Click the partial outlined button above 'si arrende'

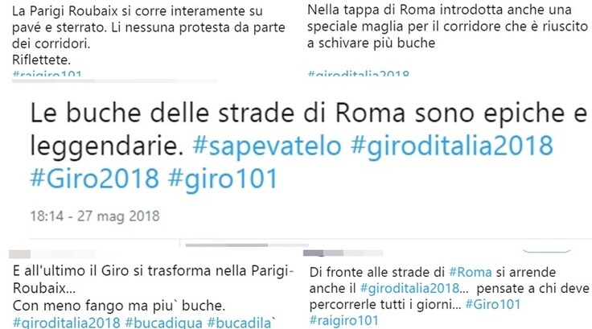coord(546,250)
